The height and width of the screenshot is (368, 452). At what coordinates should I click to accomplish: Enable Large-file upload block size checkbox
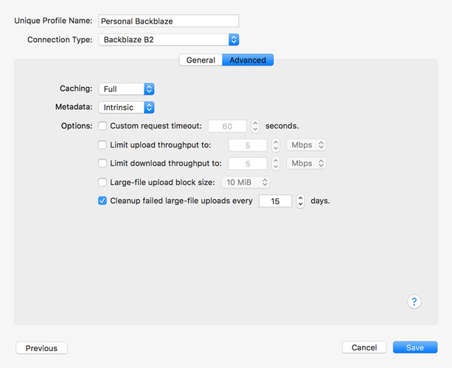pyautogui.click(x=102, y=182)
